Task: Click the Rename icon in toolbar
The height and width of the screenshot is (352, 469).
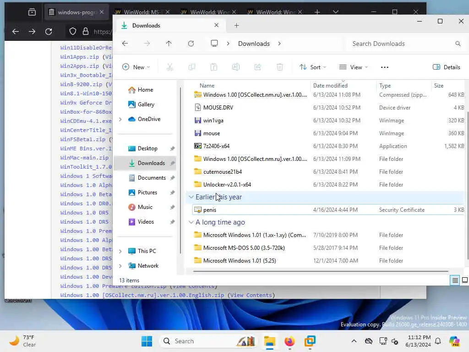Action: click(236, 67)
